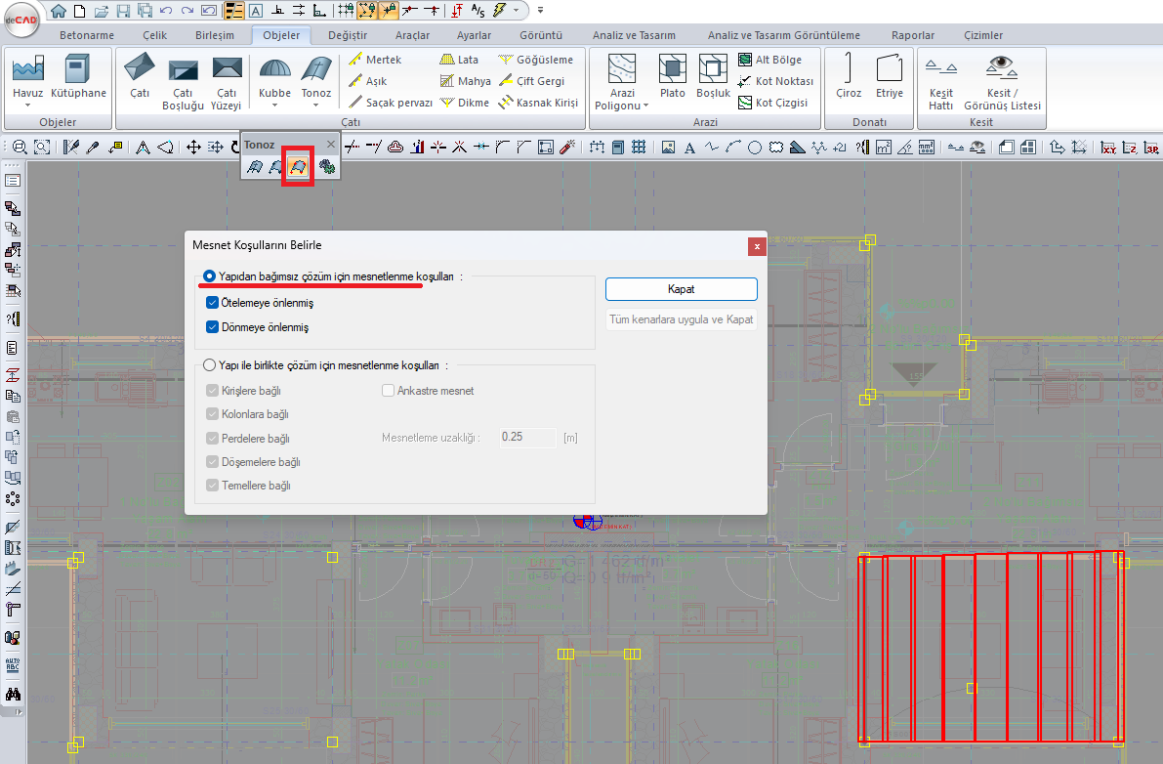
Task: Click the Home icon in quick access bar
Action: (59, 11)
